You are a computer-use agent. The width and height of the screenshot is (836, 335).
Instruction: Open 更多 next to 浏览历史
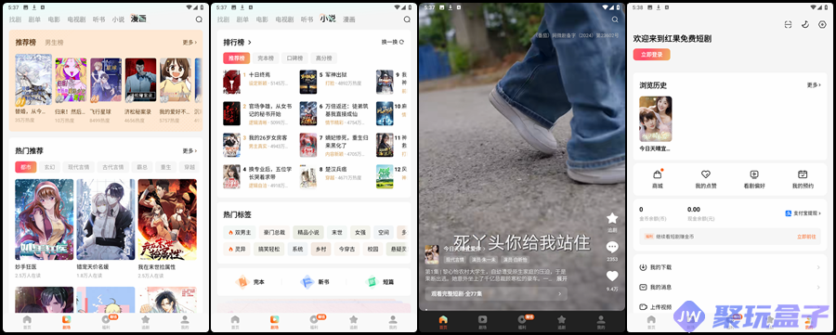click(x=814, y=85)
